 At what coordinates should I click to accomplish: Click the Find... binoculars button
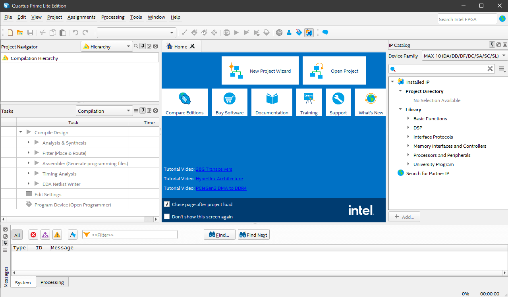click(x=220, y=235)
